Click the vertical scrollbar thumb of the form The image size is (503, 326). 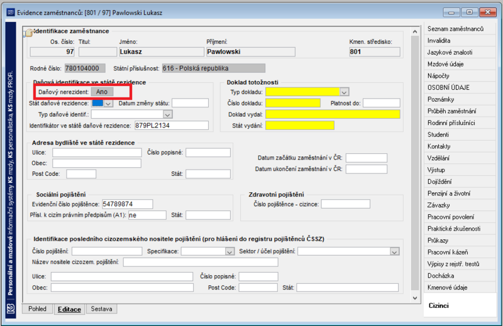(x=415, y=163)
